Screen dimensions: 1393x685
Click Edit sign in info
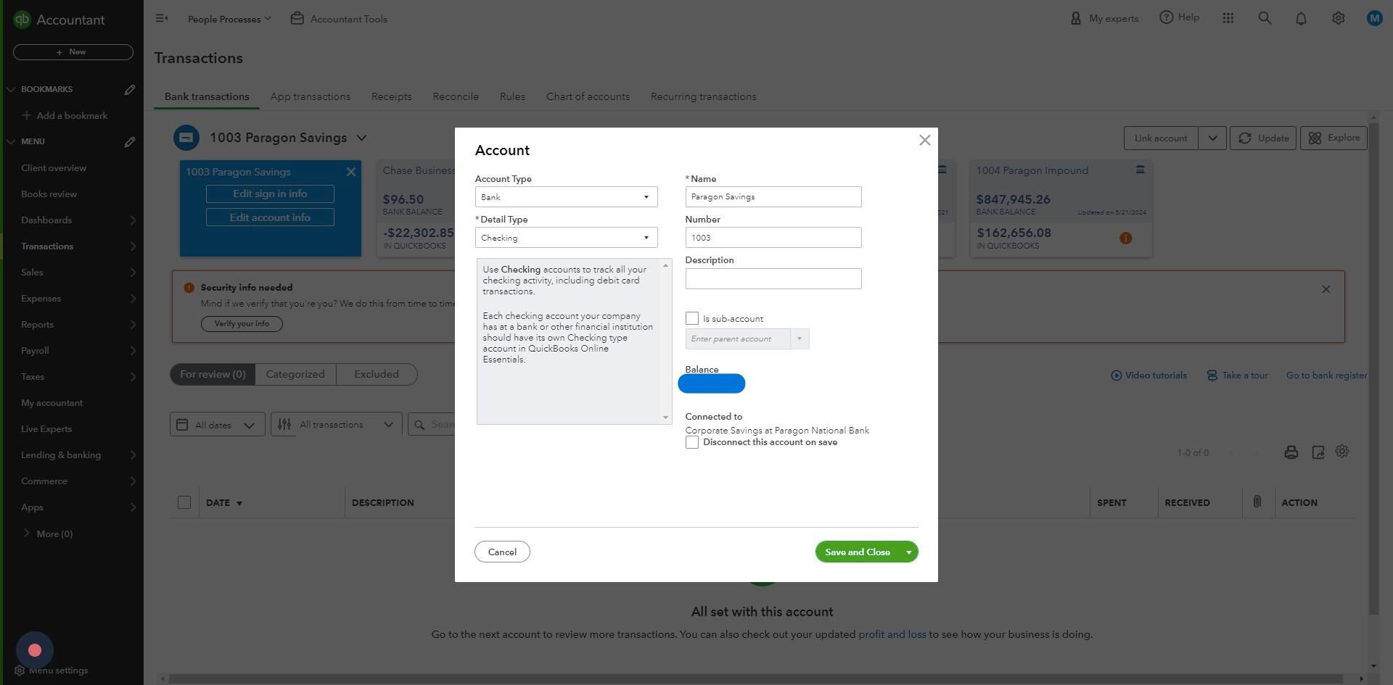(270, 194)
